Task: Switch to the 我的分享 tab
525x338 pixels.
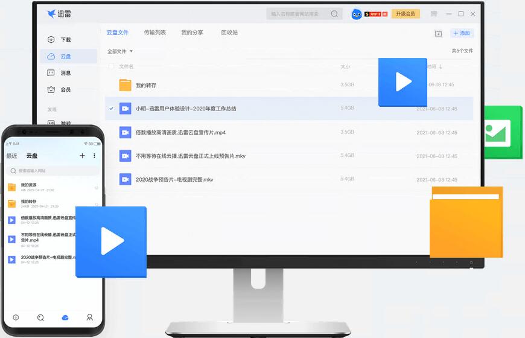Action: click(x=192, y=33)
